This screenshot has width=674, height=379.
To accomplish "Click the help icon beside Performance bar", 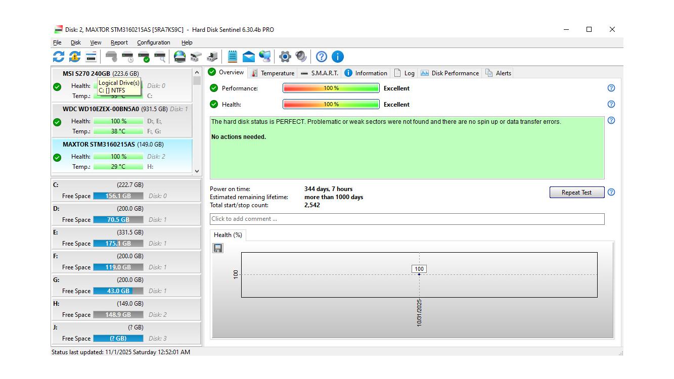I will tap(611, 88).
